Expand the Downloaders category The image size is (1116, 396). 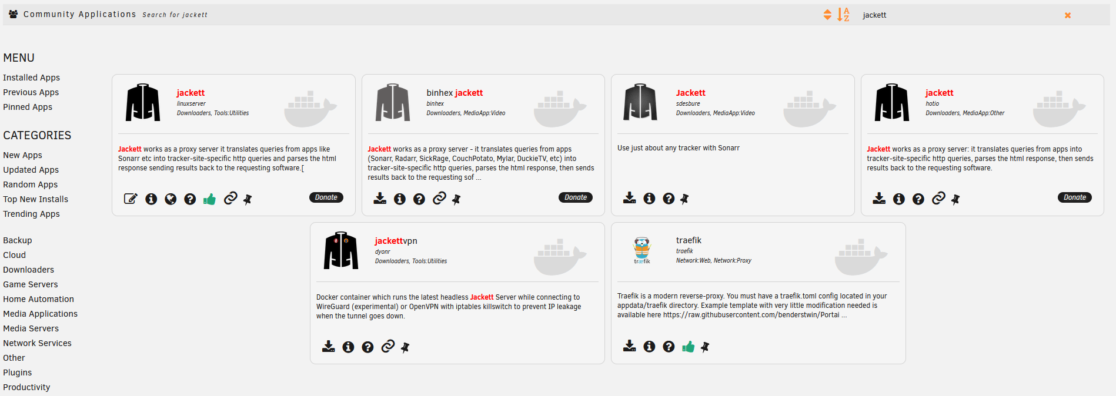coord(29,270)
